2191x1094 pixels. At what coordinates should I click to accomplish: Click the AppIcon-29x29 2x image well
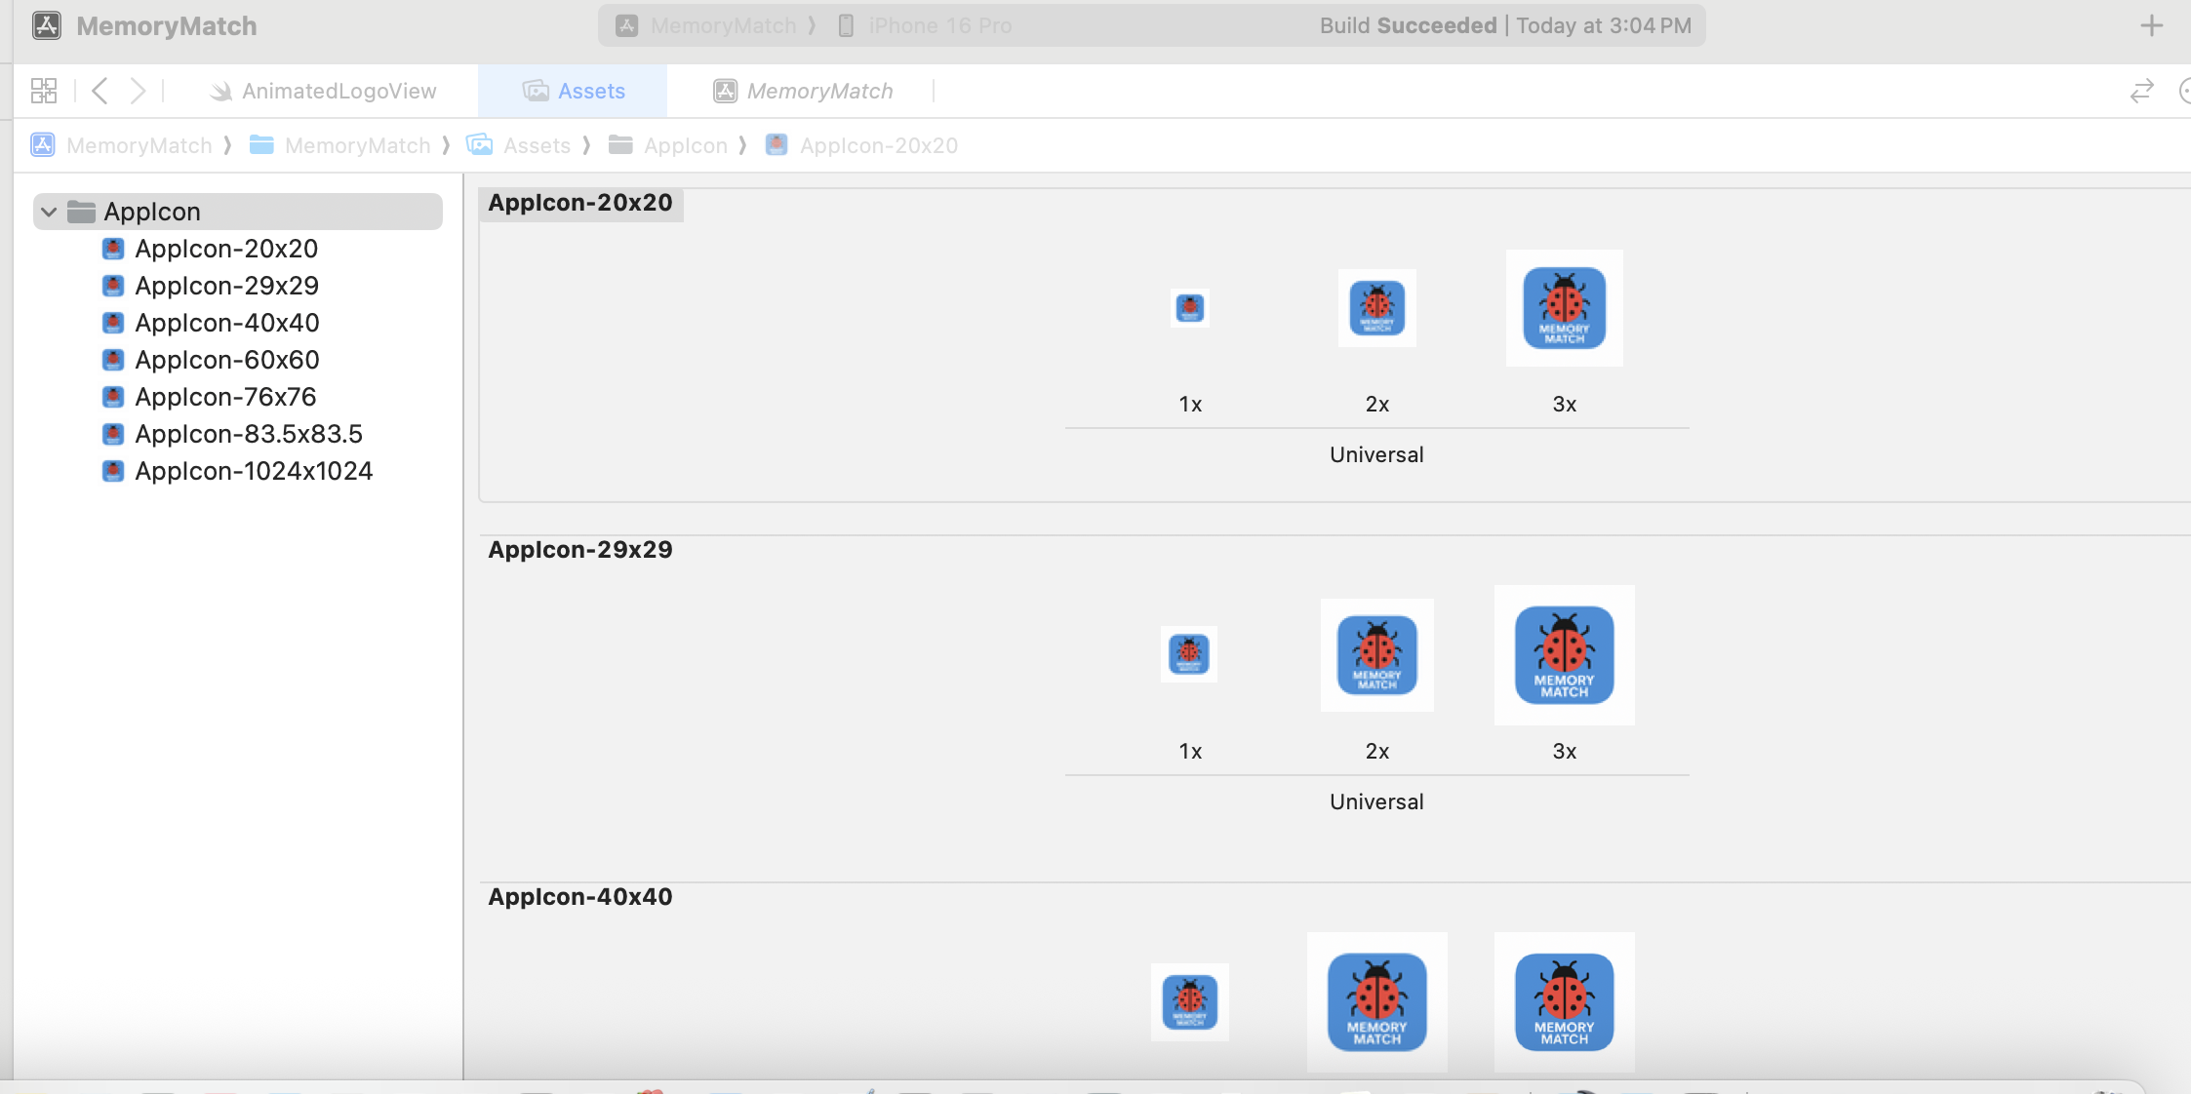1376,654
